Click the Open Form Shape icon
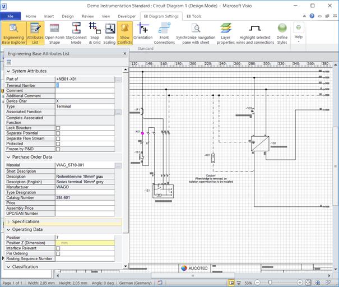 [54, 34]
